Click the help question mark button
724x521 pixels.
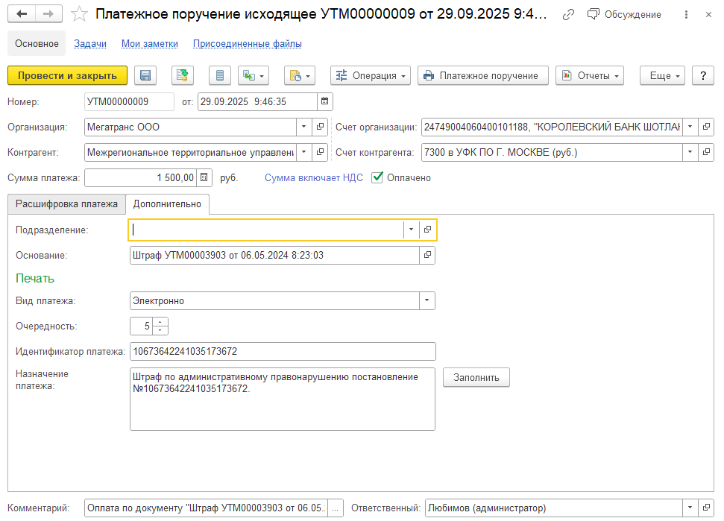703,75
